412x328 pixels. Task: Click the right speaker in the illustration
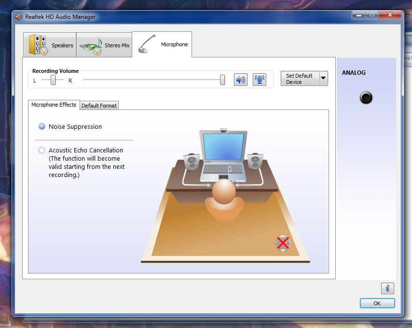click(255, 161)
